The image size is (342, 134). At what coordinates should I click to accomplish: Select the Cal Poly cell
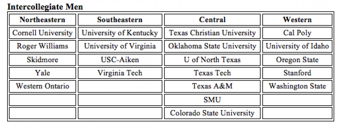297,33
